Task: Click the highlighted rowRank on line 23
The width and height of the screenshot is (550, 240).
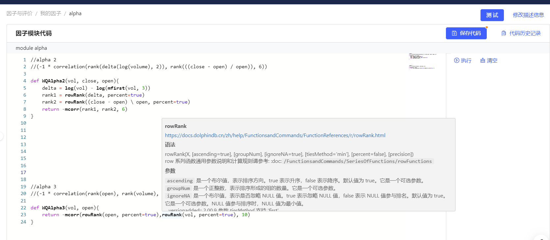Action: tap(172, 215)
